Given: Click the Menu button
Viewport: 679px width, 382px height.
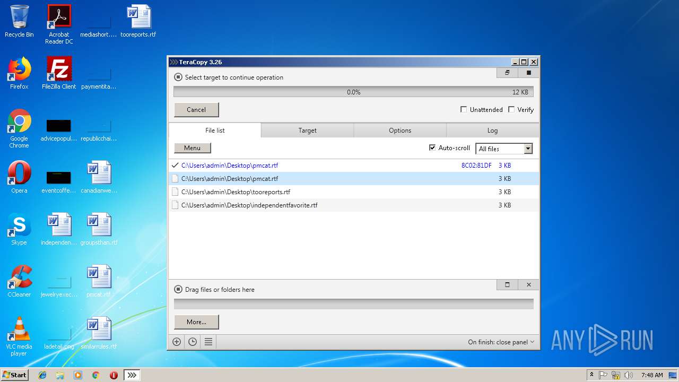Looking at the screenshot, I should point(192,148).
